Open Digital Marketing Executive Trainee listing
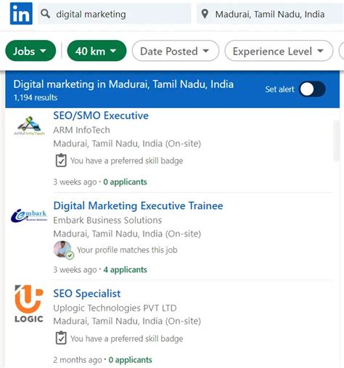The image size is (344, 368). tap(138, 206)
